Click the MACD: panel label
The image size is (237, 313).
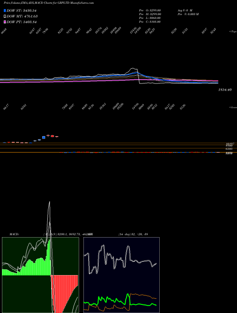tap(14, 234)
